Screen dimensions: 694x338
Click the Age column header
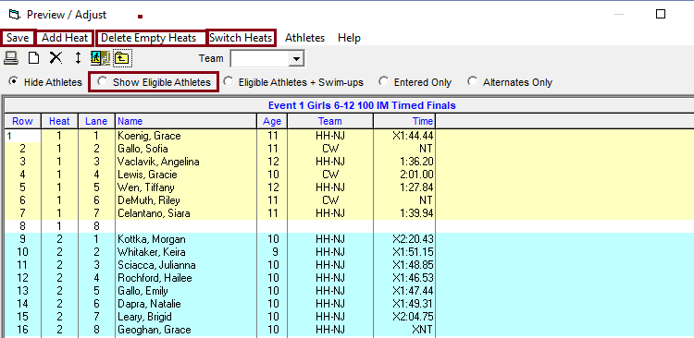tap(272, 121)
